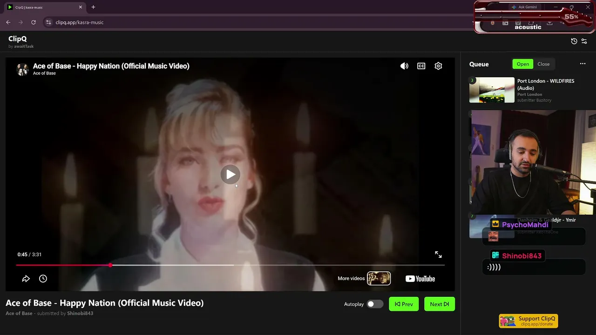Open the Queue more options menu
Viewport: 596px width, 335px height.
tap(582, 64)
